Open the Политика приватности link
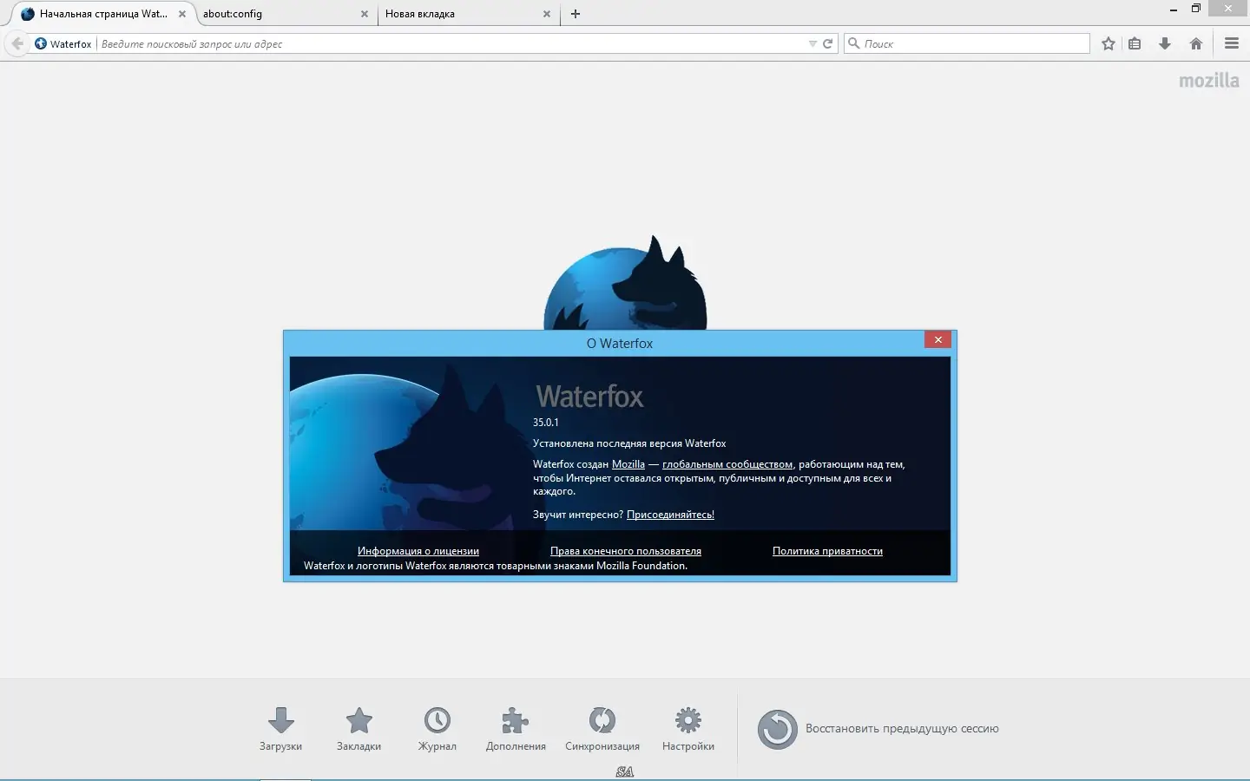 (x=828, y=551)
